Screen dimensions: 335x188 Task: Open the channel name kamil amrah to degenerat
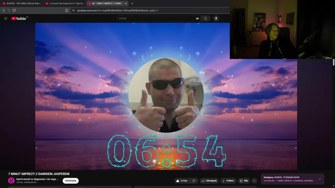(x=37, y=179)
